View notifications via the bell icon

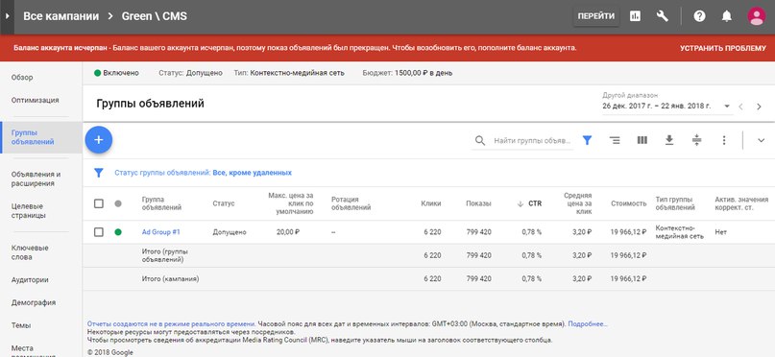[x=727, y=16]
